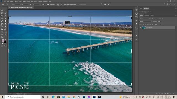Switch to the Paths tab

coord(152,15)
